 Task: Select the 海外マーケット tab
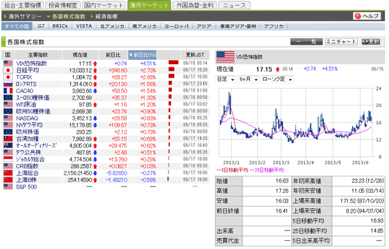149,5
